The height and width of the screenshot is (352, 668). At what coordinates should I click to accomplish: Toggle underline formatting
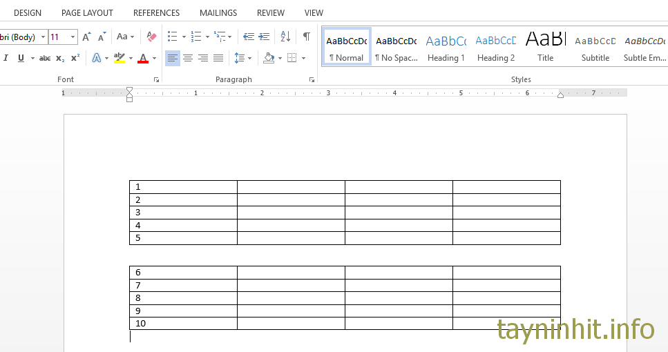point(21,58)
